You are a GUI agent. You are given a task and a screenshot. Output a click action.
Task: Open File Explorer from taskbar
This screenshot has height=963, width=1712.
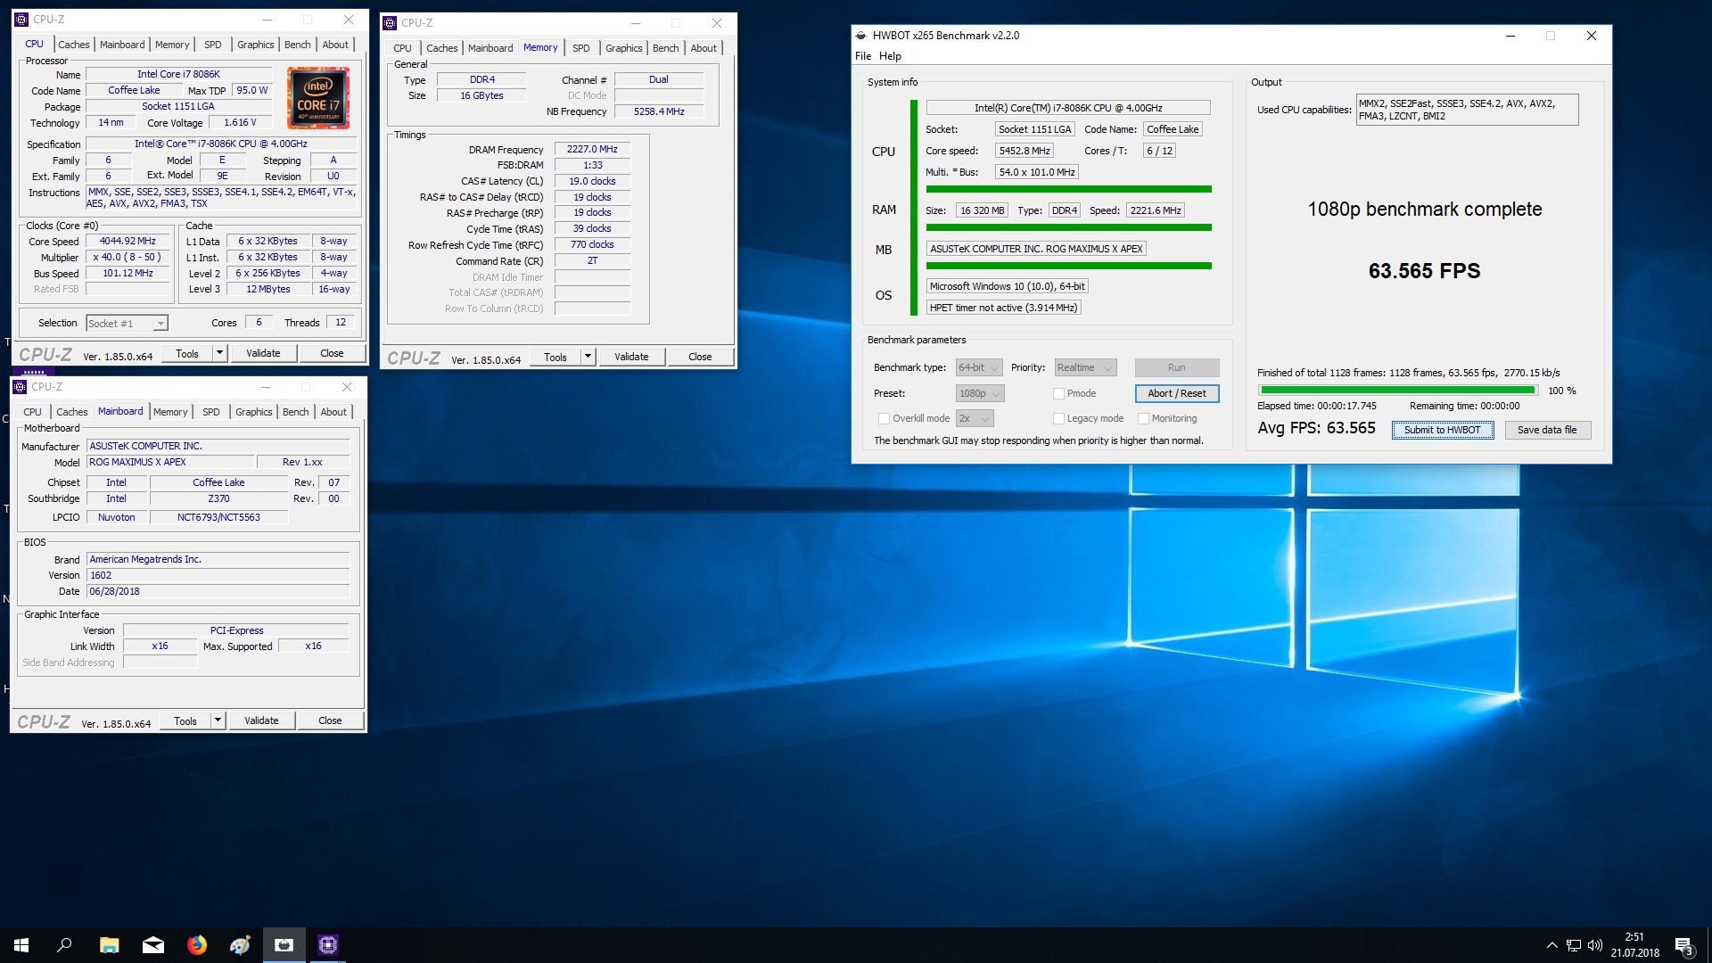coord(109,945)
